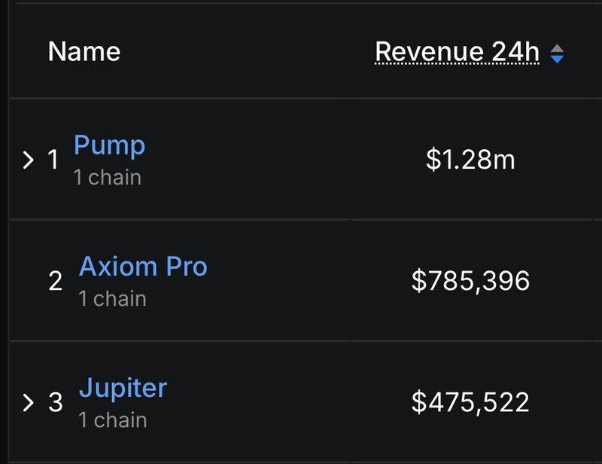Expand the Jupiter row chevron
602x464 pixels.
point(29,402)
